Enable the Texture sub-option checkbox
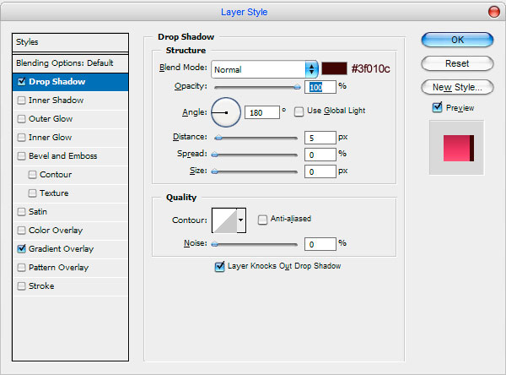Viewport: 506px width, 375px height. pos(32,193)
